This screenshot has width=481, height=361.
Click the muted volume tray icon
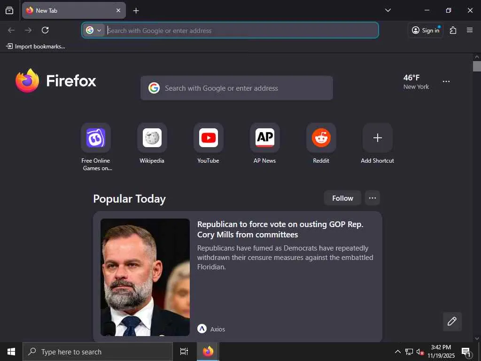pyautogui.click(x=420, y=352)
